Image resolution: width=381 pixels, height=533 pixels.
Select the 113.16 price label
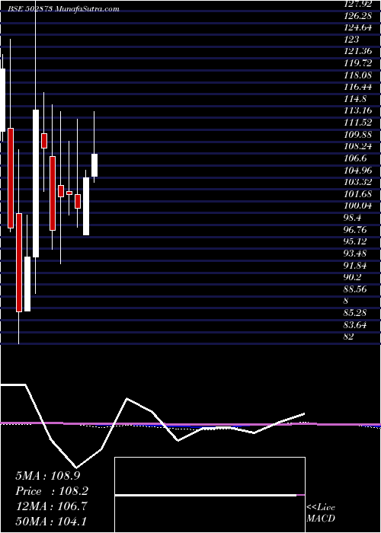(x=357, y=110)
